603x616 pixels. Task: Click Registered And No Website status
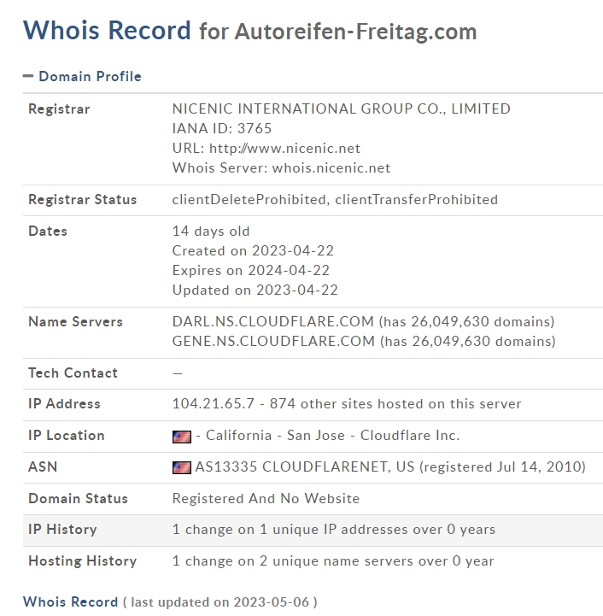point(266,498)
